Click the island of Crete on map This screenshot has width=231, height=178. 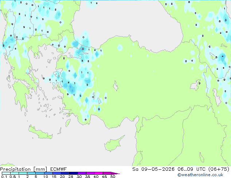tap(40, 133)
